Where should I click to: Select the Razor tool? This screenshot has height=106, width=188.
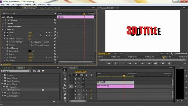(65, 85)
